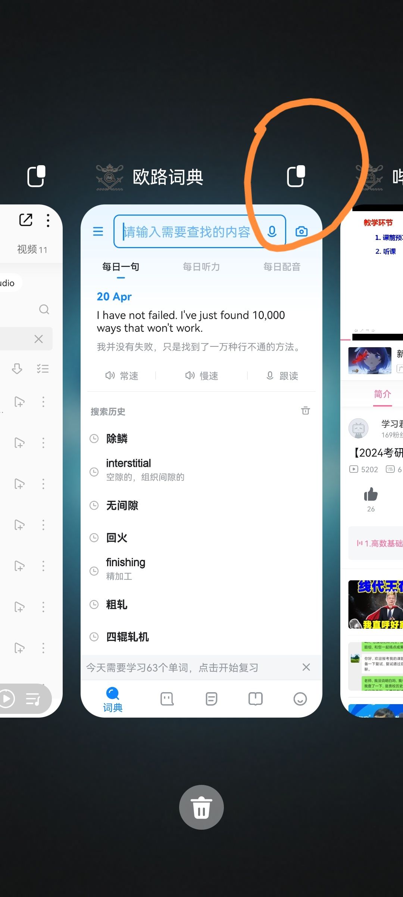
Task: Tap the share/open-external icon in left app card
Action: coord(26,220)
